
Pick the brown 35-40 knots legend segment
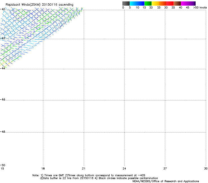(177, 3)
